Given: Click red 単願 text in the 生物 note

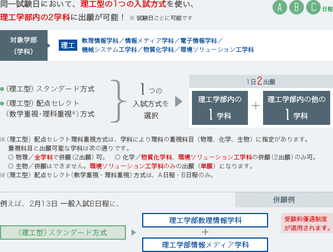Looking at the screenshot, I should [x=207, y=166].
